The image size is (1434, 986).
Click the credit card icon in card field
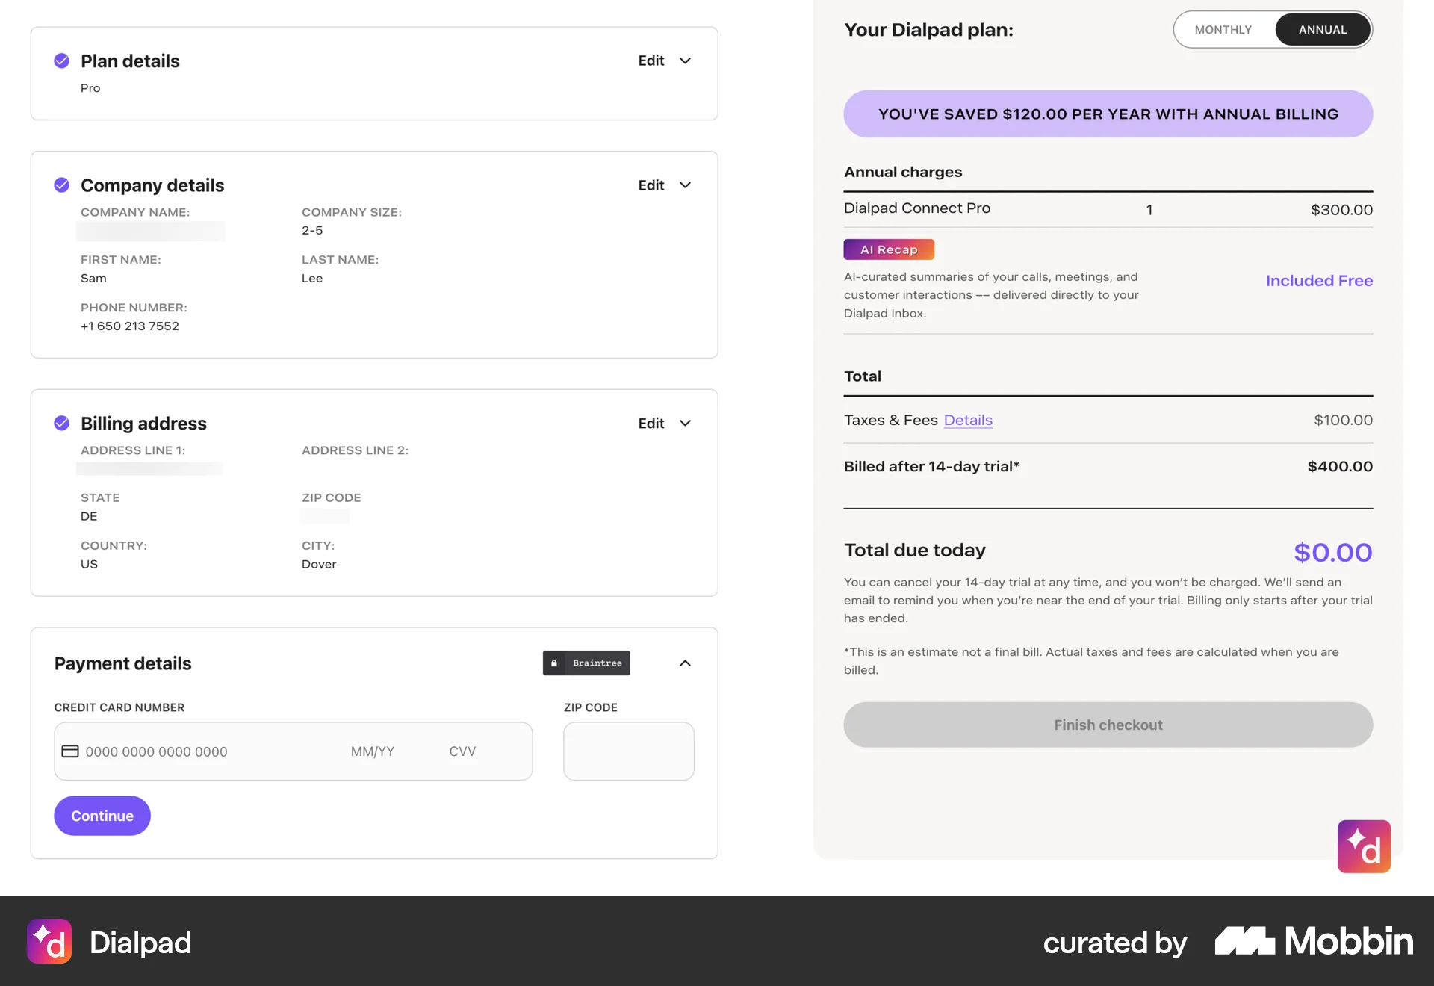70,751
